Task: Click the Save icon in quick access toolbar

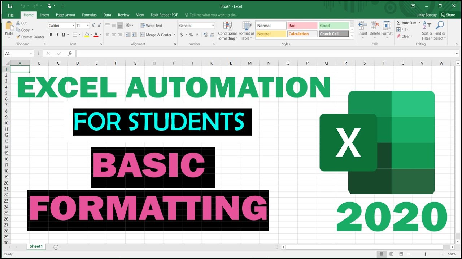Action: tap(10, 6)
